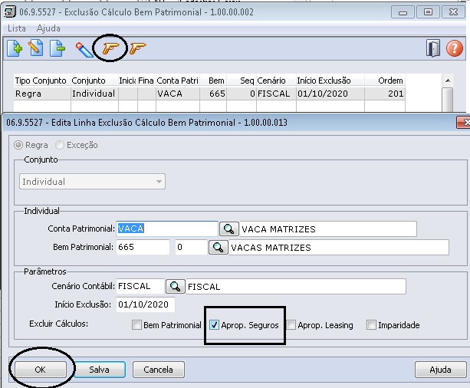Click the application icon in the title bar
The image size is (470, 388).
[10, 12]
